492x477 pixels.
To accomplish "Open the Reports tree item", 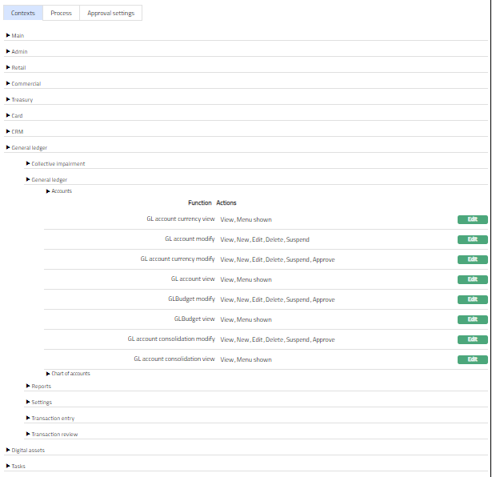I will 41,387.
